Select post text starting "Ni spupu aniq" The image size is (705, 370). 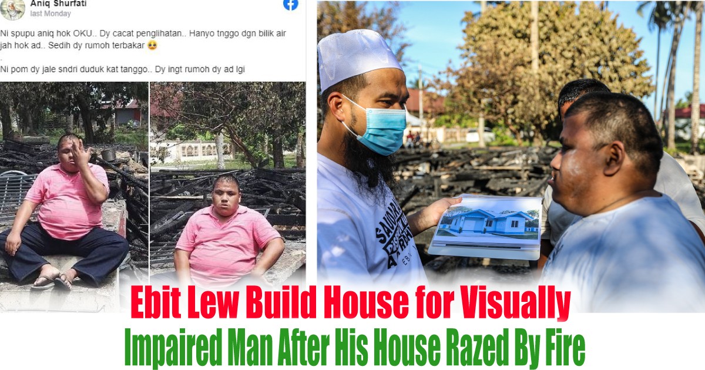point(143,39)
